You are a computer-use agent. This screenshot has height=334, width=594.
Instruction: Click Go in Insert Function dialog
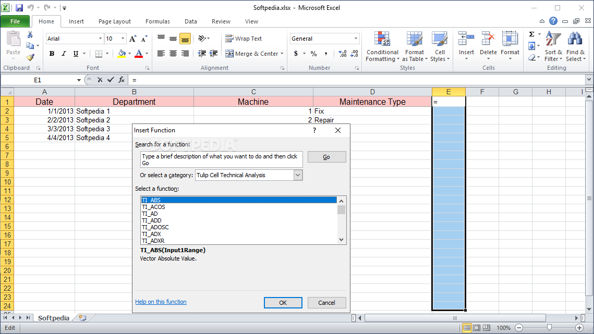coord(326,157)
